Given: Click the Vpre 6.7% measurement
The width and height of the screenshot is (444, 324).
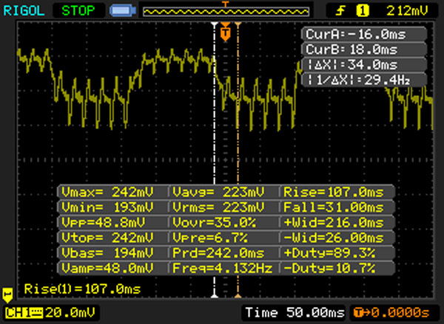Looking at the screenshot, I should 223,238.
